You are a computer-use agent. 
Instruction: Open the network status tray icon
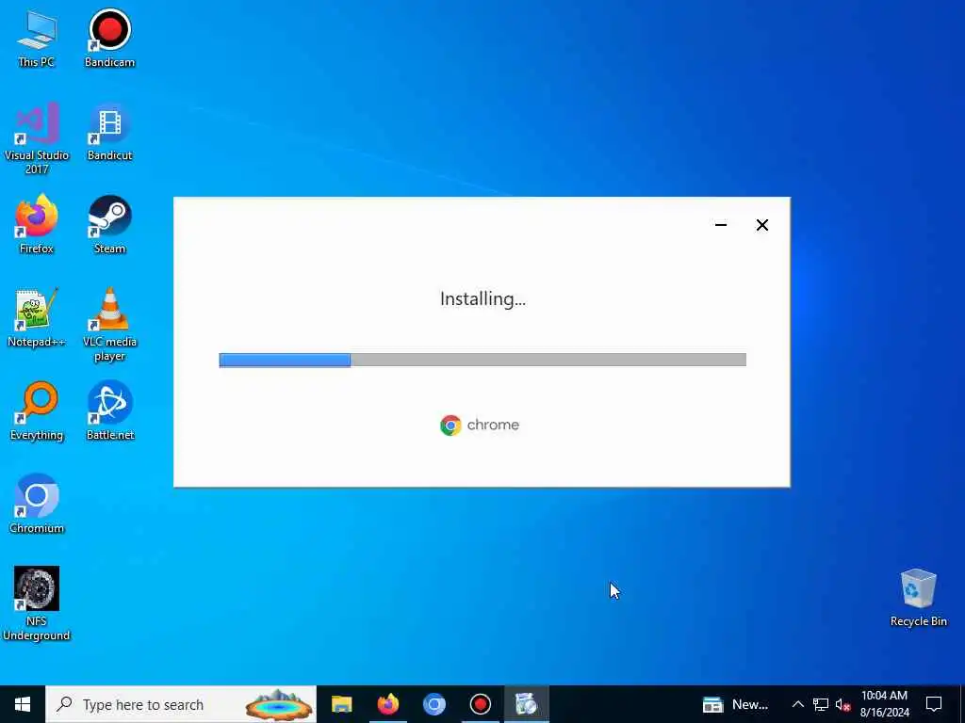click(820, 704)
